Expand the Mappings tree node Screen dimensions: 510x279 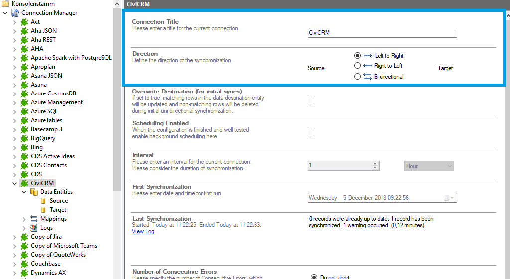coord(24,219)
